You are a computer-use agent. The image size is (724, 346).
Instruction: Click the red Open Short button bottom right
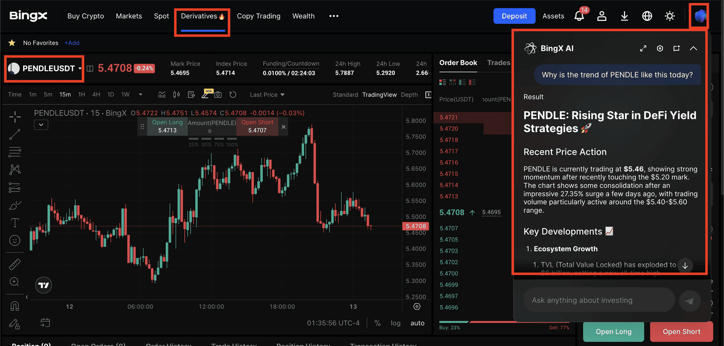tap(682, 331)
